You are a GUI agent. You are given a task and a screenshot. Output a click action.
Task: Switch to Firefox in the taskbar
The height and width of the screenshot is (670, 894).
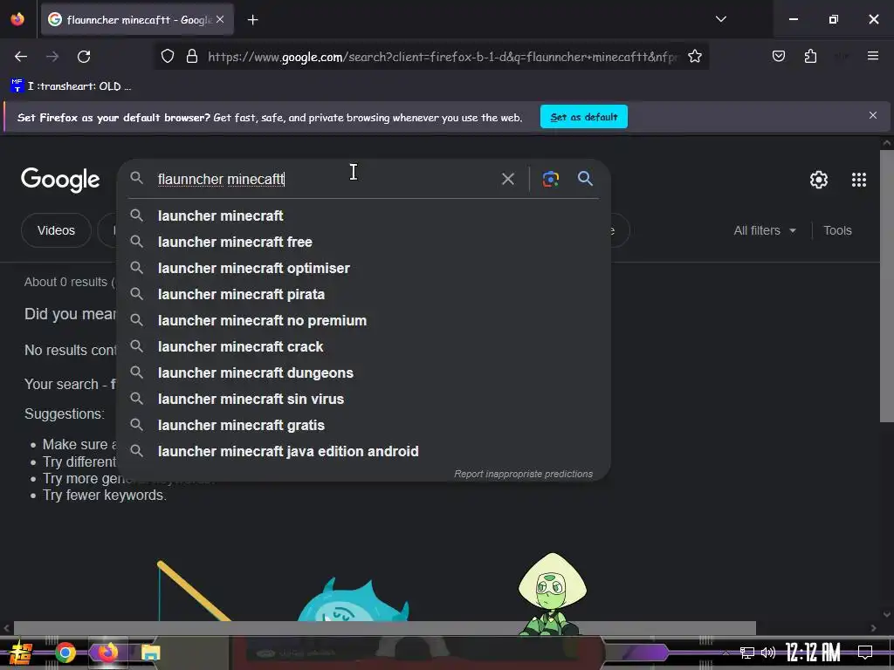(107, 653)
